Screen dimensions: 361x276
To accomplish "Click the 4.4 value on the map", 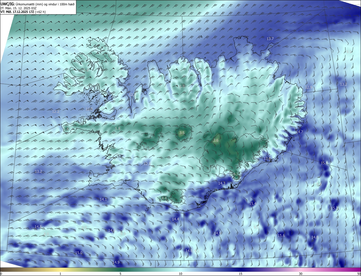I will tap(164, 198).
